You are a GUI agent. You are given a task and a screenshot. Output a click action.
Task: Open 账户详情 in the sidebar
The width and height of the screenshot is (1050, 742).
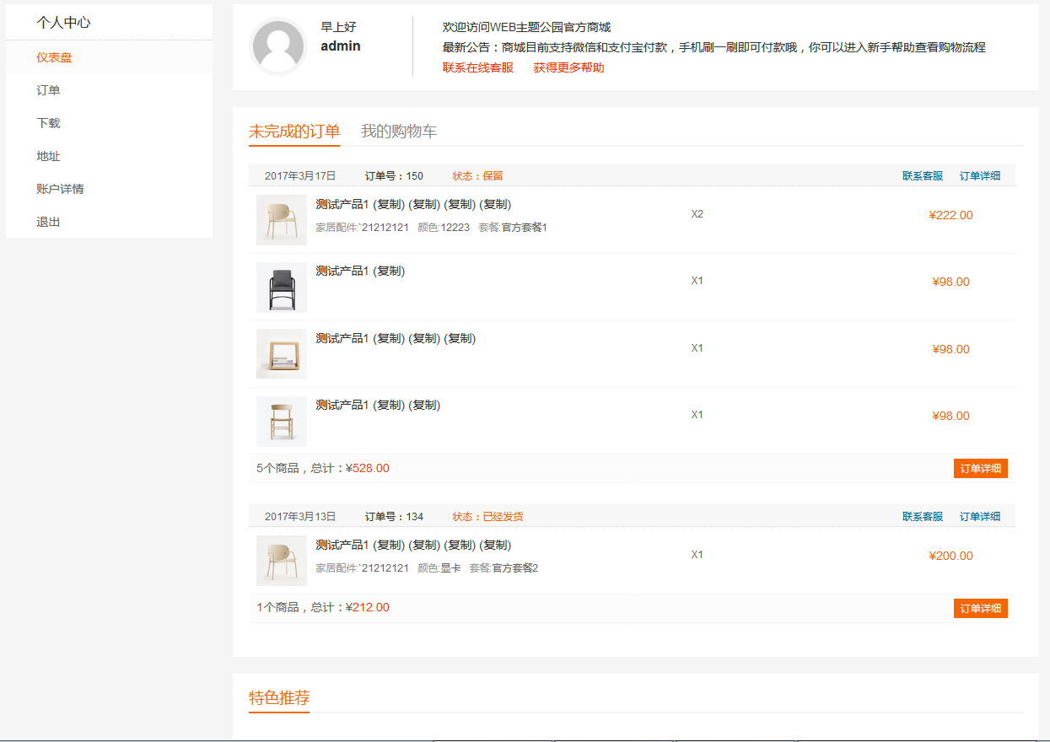point(60,189)
